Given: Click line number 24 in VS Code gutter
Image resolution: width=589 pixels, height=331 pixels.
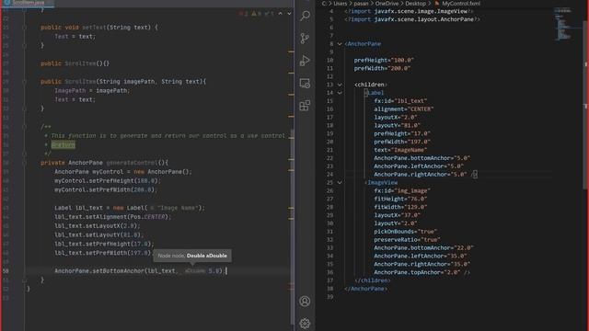Looking at the screenshot, I should [x=329, y=175].
